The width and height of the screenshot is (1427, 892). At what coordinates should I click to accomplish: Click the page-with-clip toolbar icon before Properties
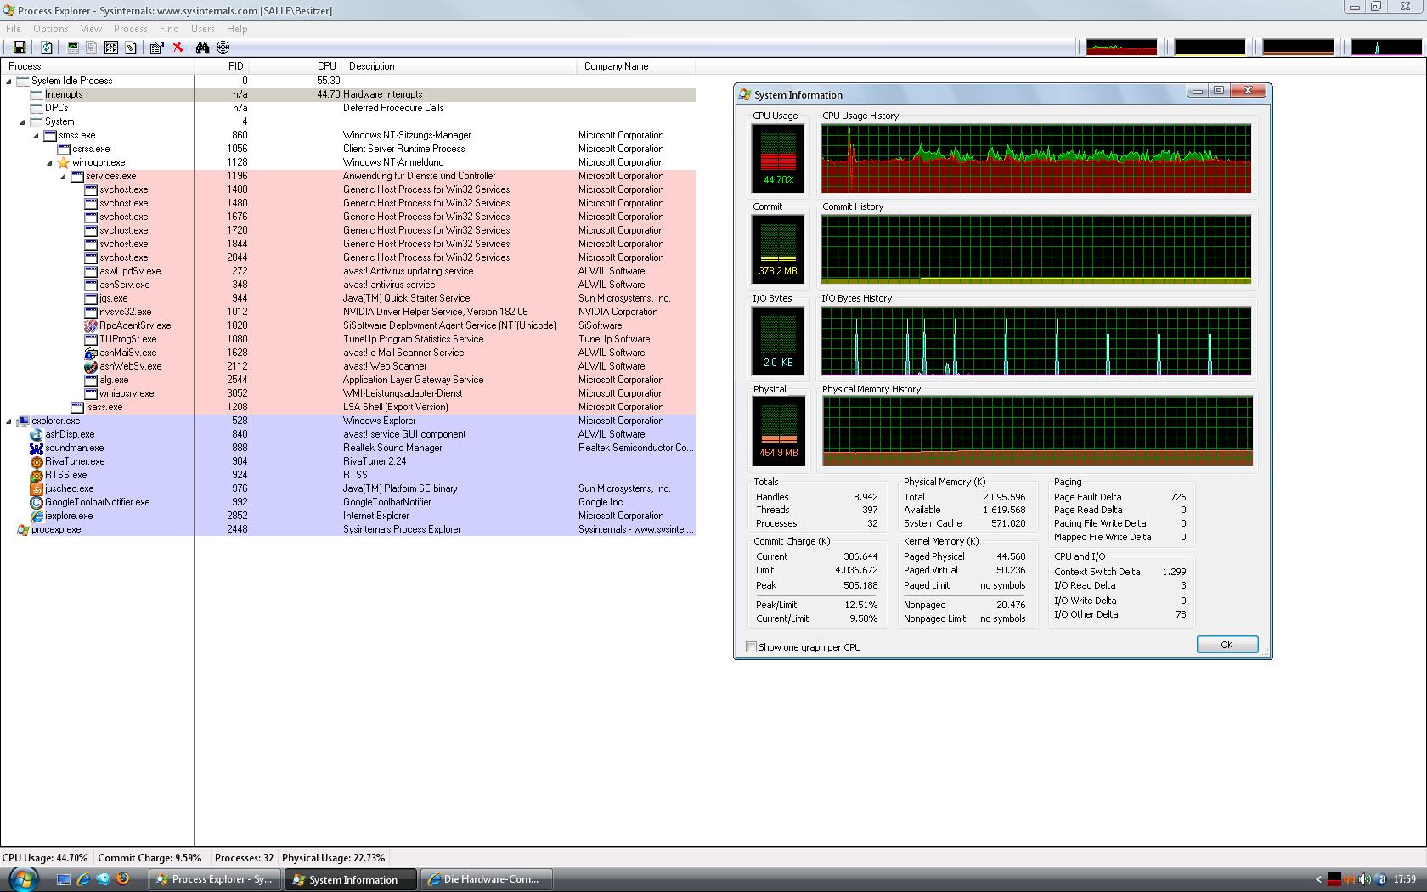[131, 48]
